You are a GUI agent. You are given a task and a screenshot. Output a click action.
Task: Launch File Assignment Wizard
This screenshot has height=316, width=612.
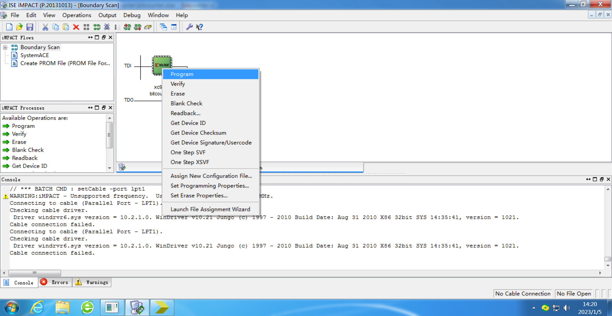pos(211,209)
